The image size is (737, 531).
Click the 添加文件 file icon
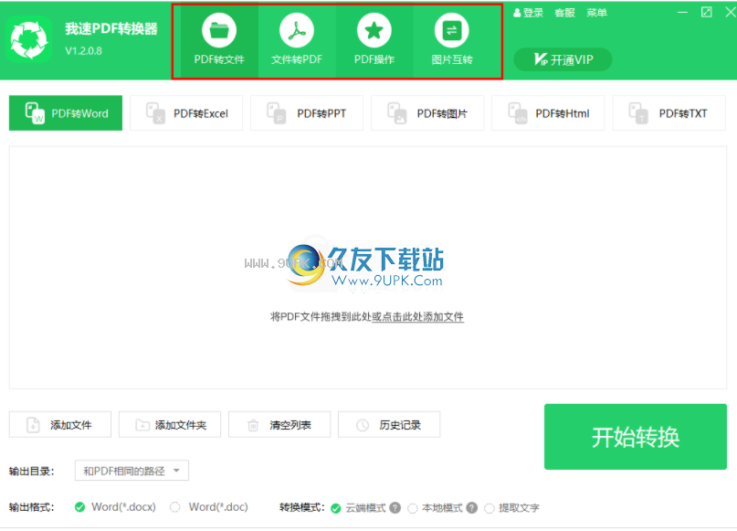(x=33, y=425)
